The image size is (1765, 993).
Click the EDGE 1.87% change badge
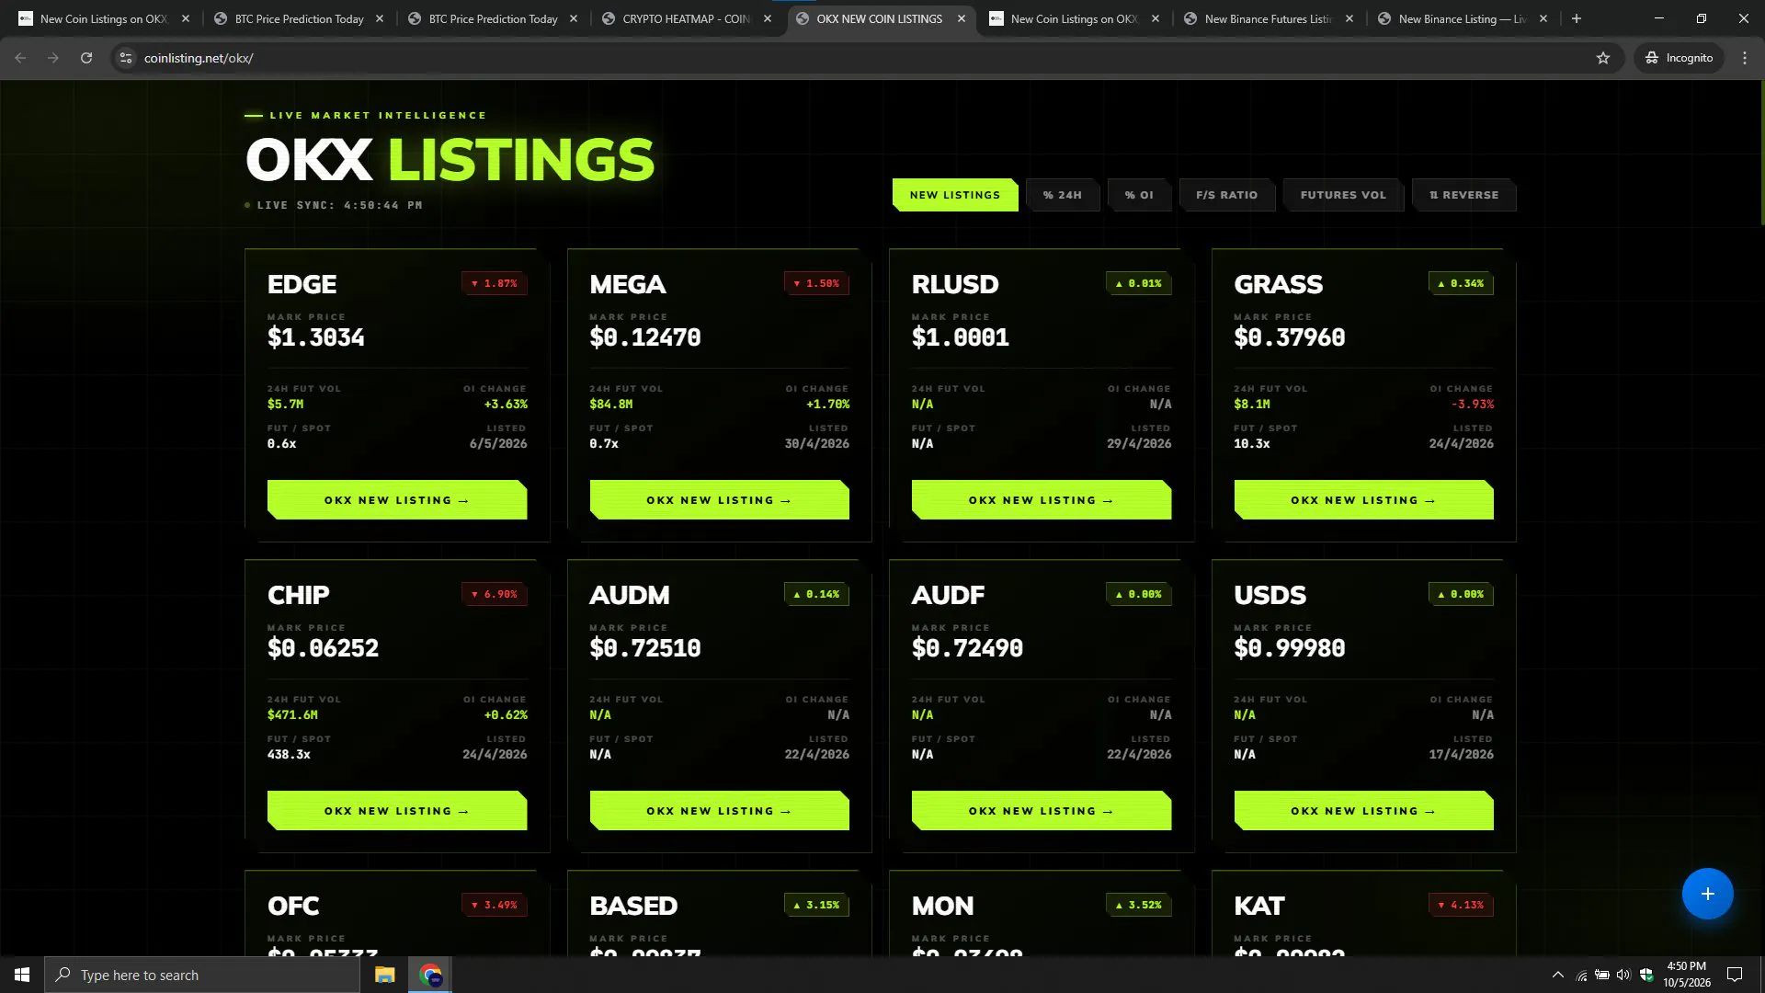tap(495, 283)
